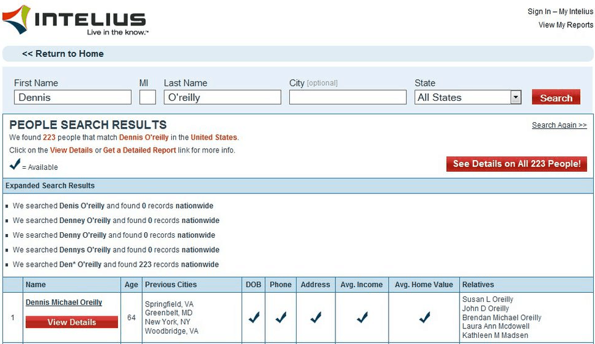Click the Avg. Income checkmark in row 1
595x344 pixels.
[362, 317]
